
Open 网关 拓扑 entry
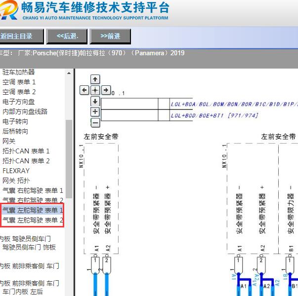(x=16, y=181)
